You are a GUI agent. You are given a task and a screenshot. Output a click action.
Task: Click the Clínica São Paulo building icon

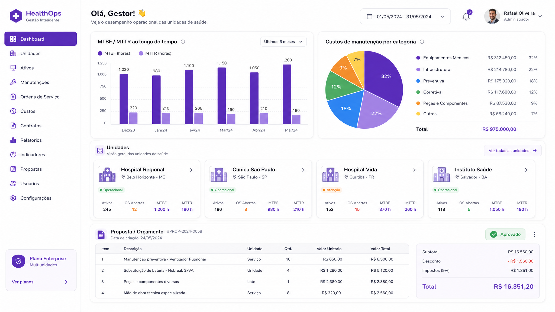(x=219, y=175)
